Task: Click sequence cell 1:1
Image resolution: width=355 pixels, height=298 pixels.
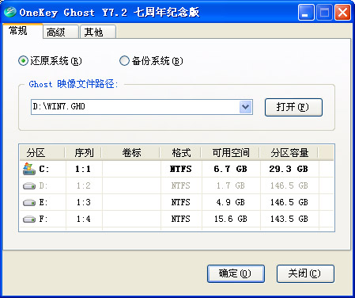Action: click(x=83, y=169)
